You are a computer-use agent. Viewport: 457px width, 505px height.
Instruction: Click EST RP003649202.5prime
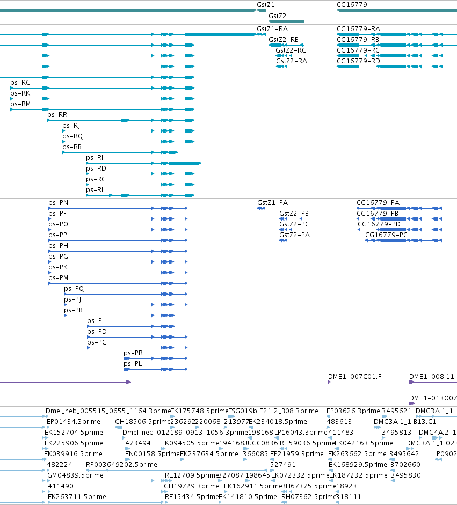click(121, 465)
